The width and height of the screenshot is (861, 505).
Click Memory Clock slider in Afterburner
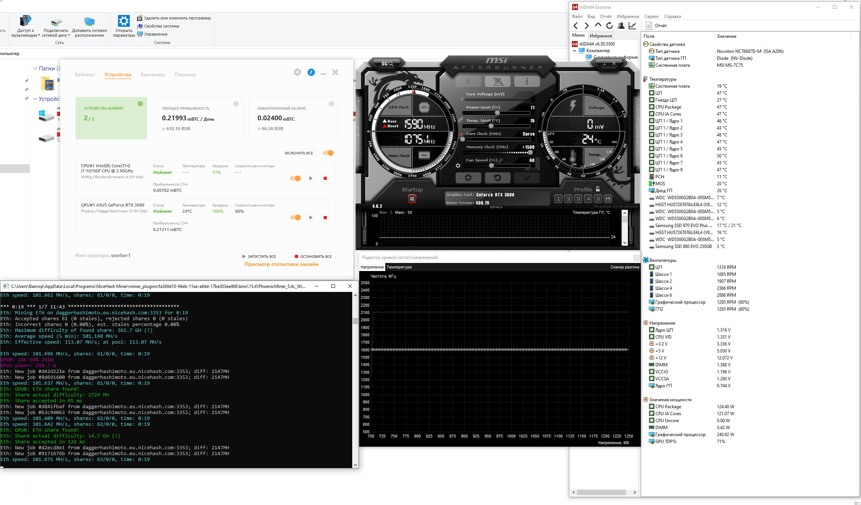tap(497, 153)
